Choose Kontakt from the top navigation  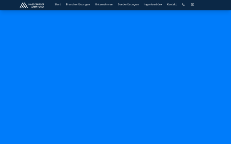(x=172, y=4)
